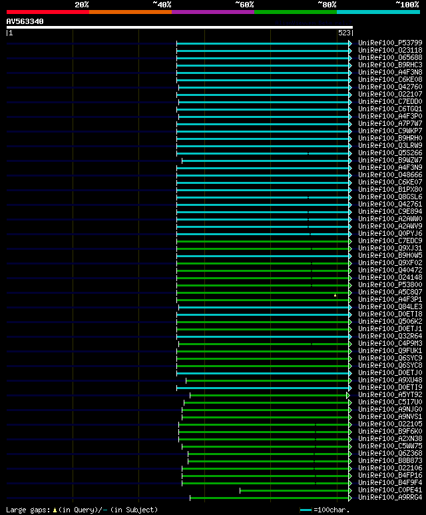This screenshot has width=426, height=515.
Task: Click the UniRef100_C5WW75 label
Action: click(x=390, y=446)
